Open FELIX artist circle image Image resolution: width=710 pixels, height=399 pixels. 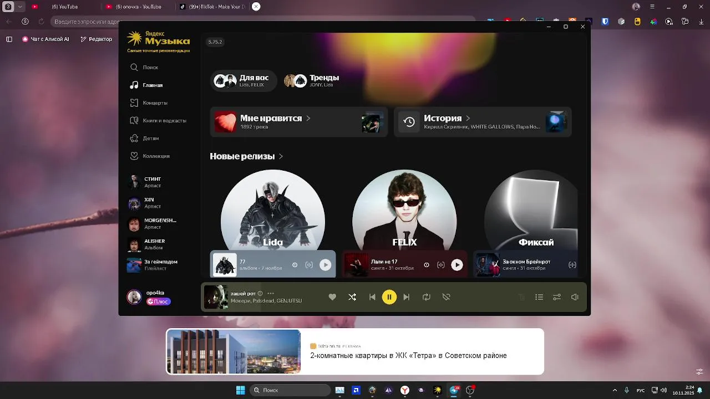[404, 211]
